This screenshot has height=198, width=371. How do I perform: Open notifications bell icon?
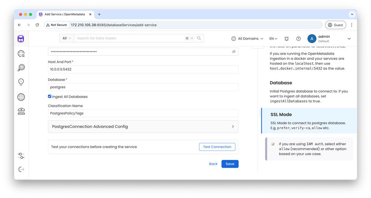tap(287, 38)
